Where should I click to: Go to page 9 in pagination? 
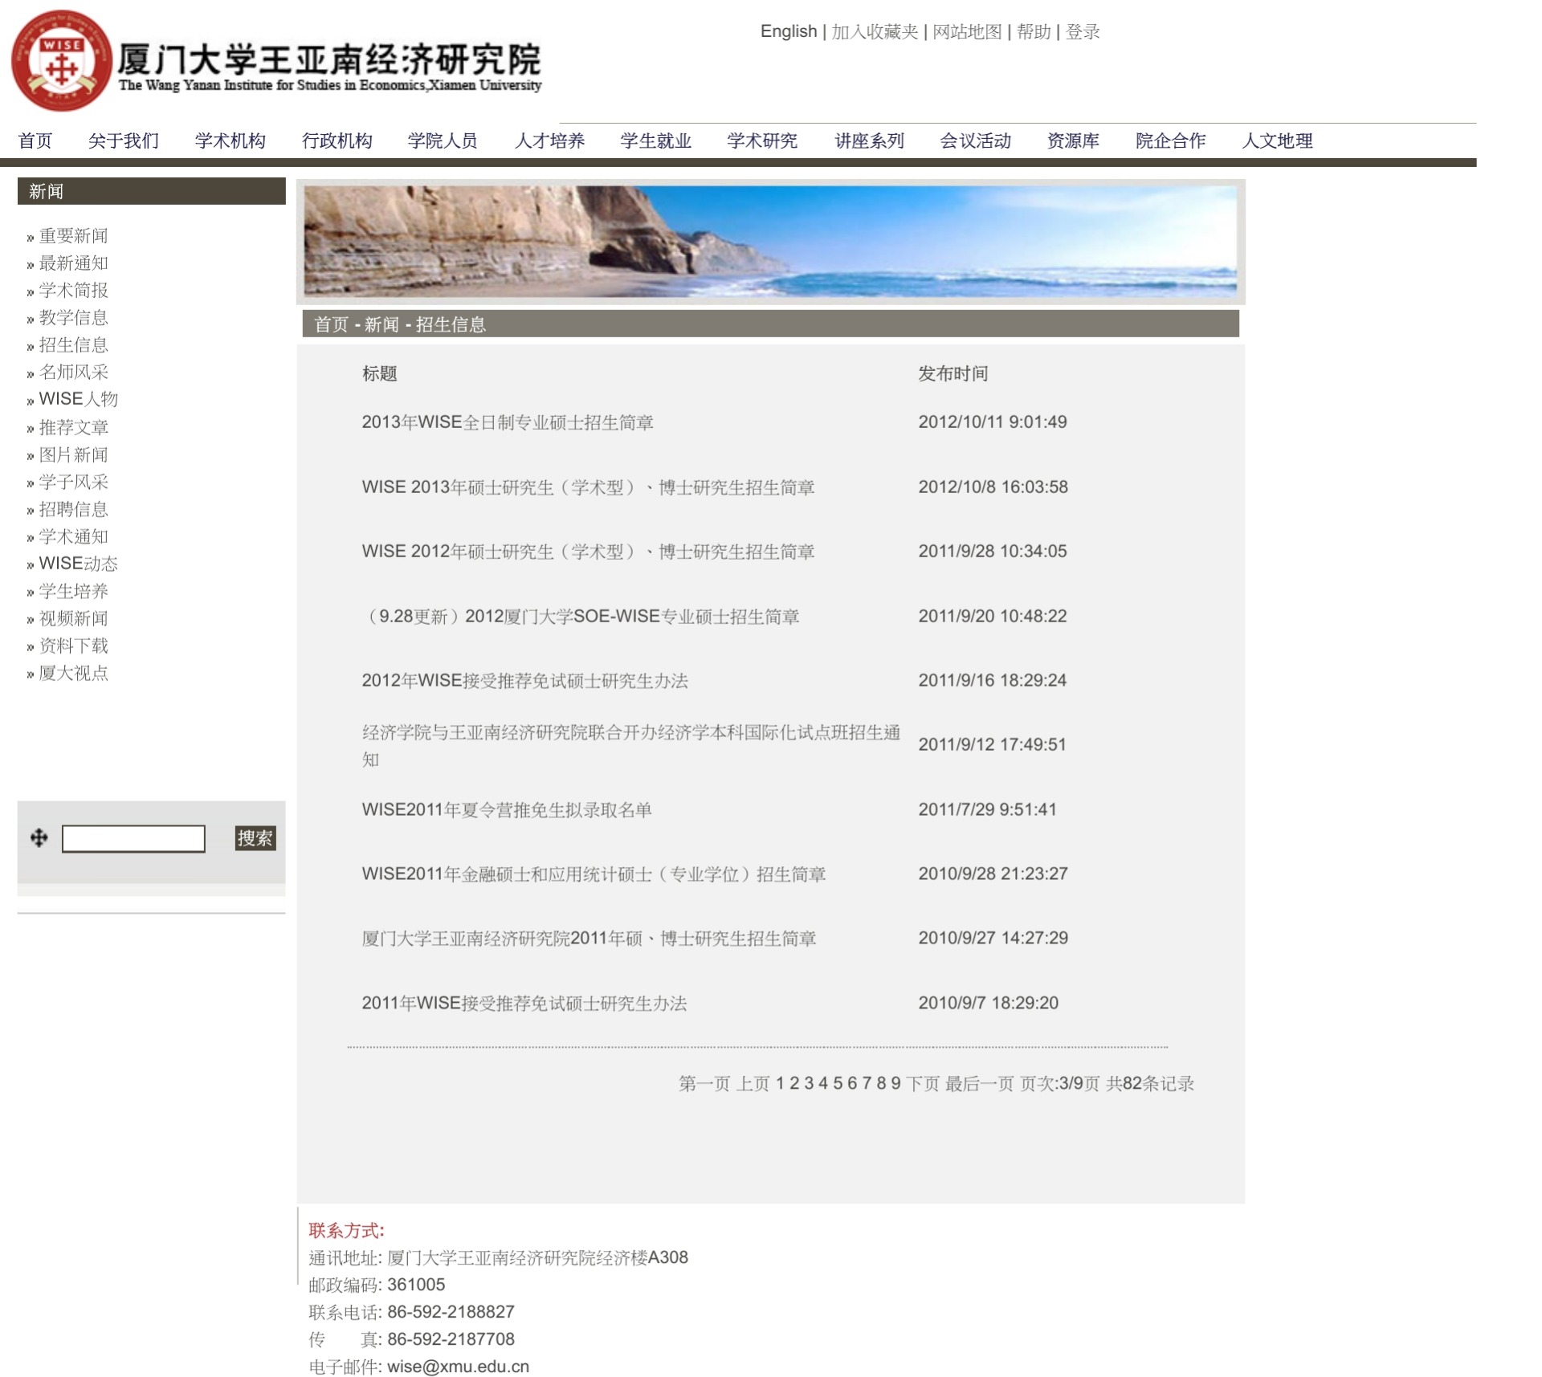(x=895, y=1083)
